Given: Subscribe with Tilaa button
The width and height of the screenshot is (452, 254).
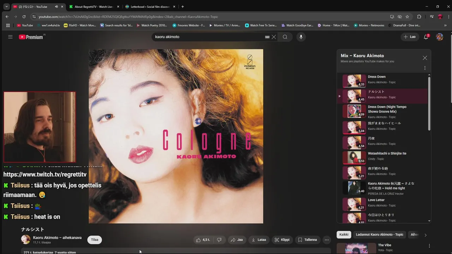Looking at the screenshot, I should click(95, 240).
